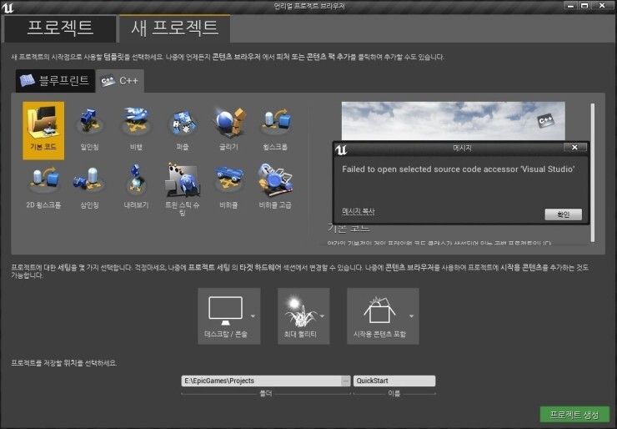
Task: Switch to the C++ tab
Action: 120,81
